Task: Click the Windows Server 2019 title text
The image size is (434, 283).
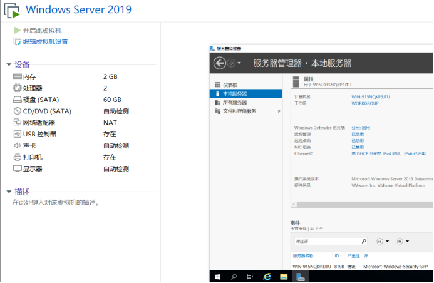Action: point(79,9)
